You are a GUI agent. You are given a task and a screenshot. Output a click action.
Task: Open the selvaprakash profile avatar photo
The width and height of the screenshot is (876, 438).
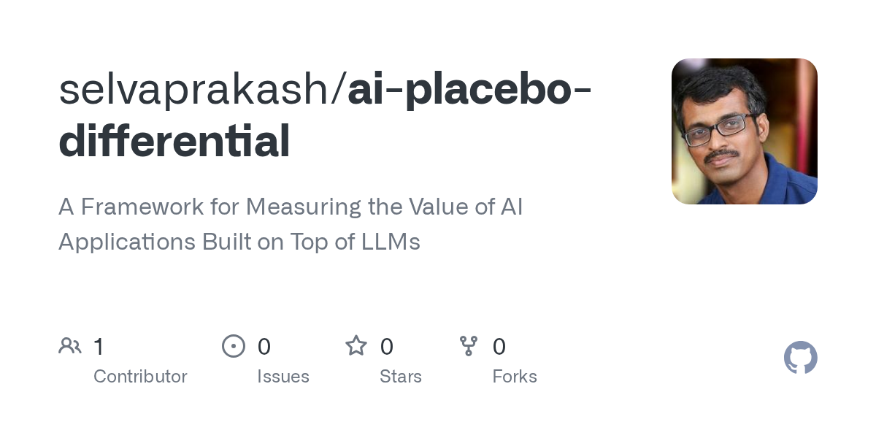[744, 131]
